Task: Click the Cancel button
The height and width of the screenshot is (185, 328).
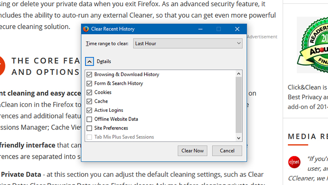Action: (227, 150)
